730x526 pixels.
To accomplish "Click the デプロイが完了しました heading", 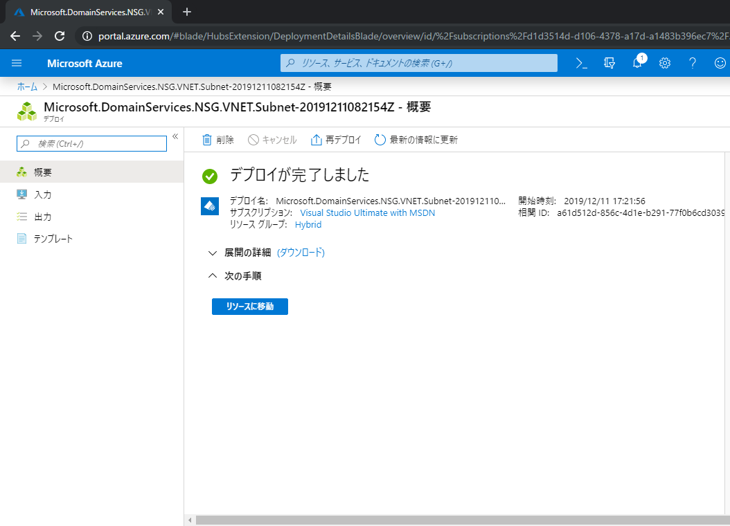I will click(x=299, y=175).
